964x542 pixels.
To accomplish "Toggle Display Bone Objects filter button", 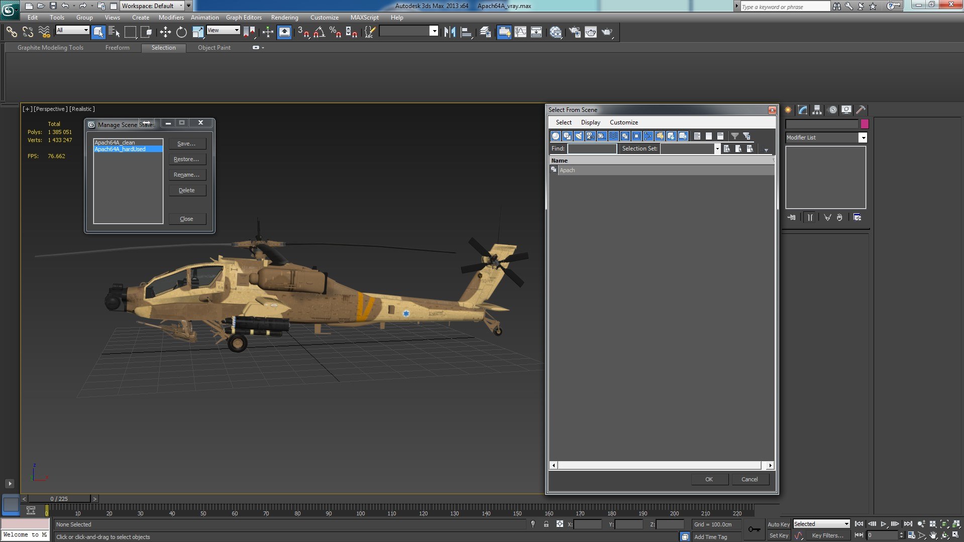I will click(648, 136).
